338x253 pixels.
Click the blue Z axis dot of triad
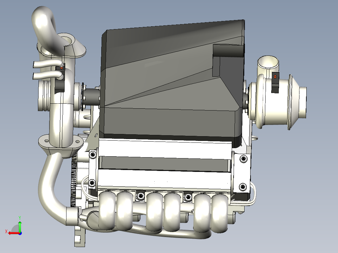(20, 233)
